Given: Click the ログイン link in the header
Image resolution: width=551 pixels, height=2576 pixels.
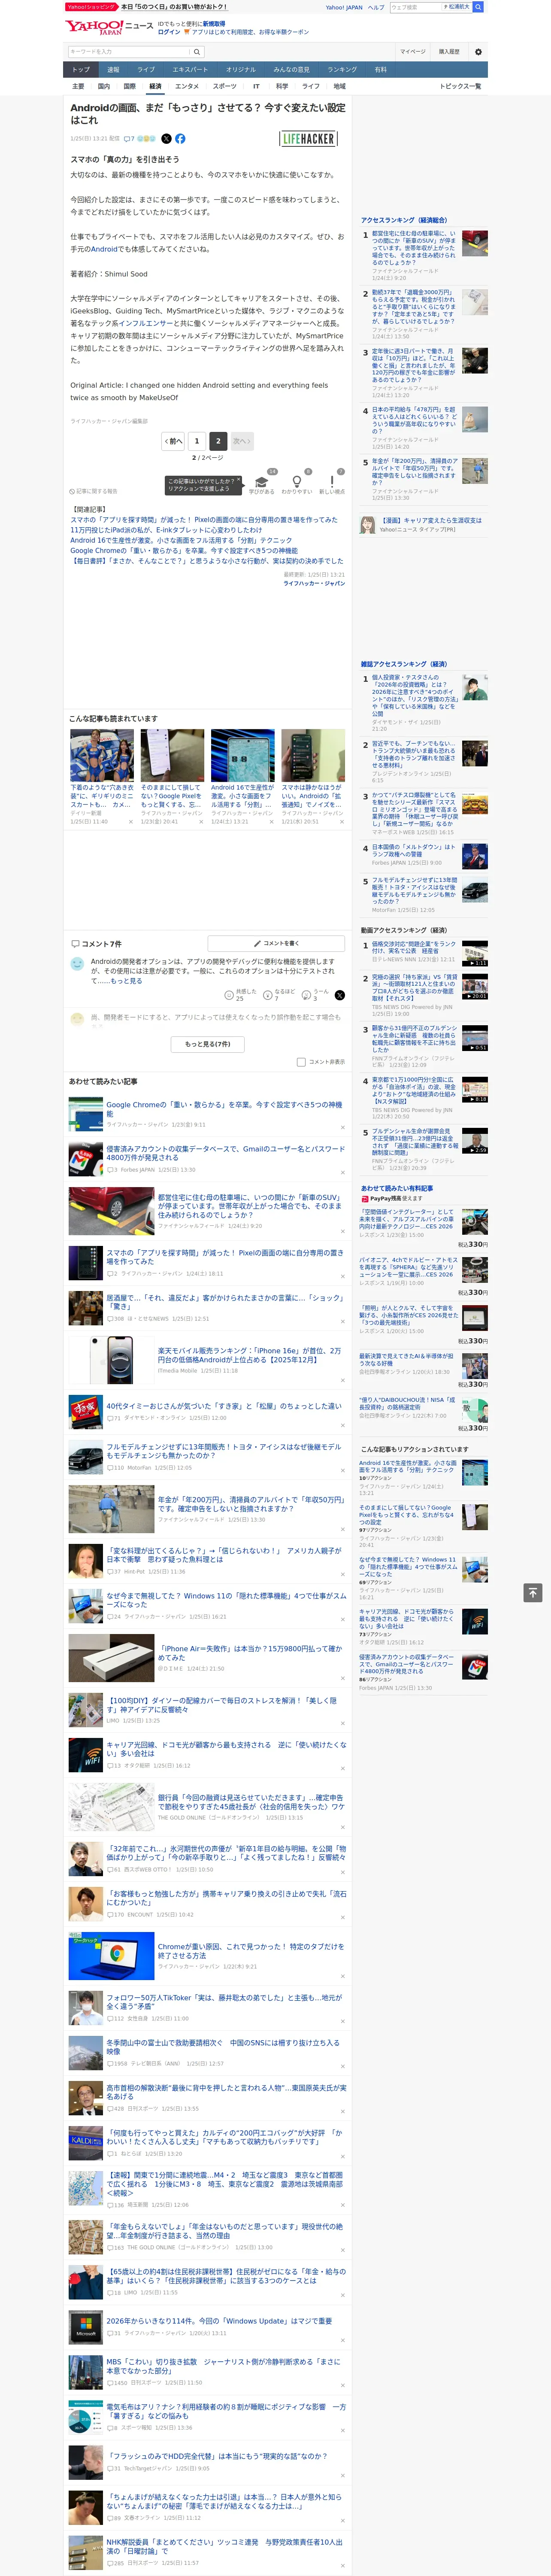Looking at the screenshot, I should pyautogui.click(x=169, y=32).
